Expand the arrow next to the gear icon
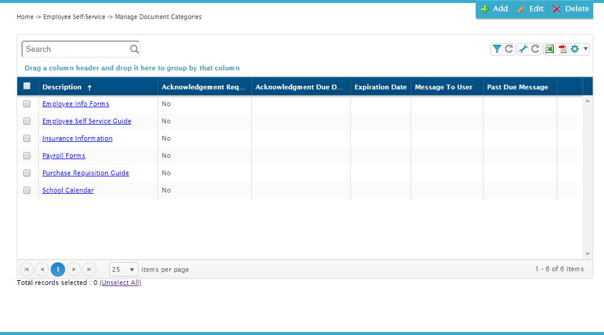This screenshot has width=604, height=335. (585, 49)
